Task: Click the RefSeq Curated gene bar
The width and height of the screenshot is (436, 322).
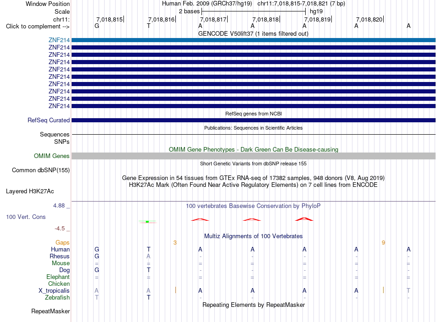Action: 253,120
